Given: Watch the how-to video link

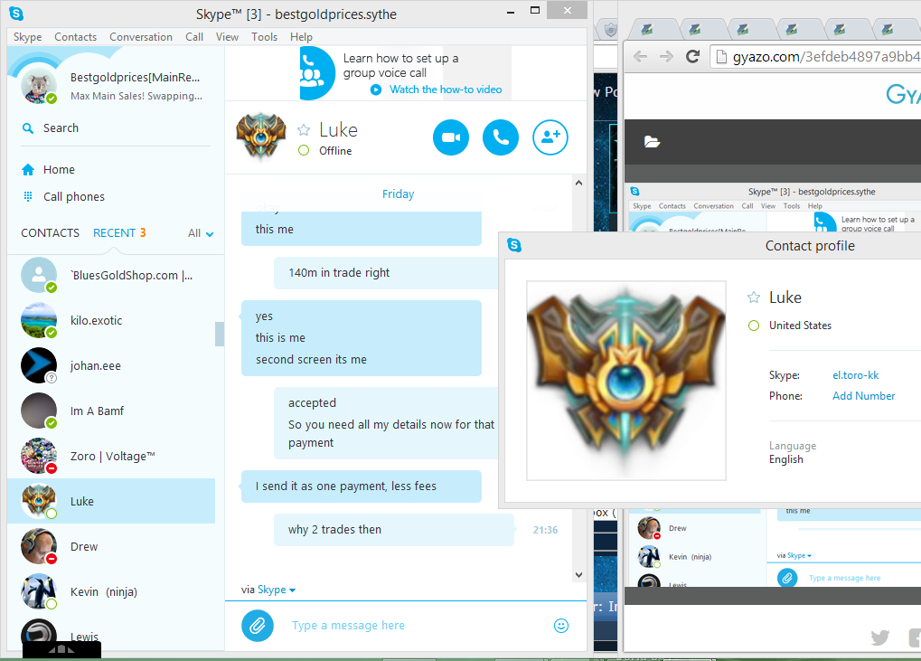Looking at the screenshot, I should [x=446, y=90].
